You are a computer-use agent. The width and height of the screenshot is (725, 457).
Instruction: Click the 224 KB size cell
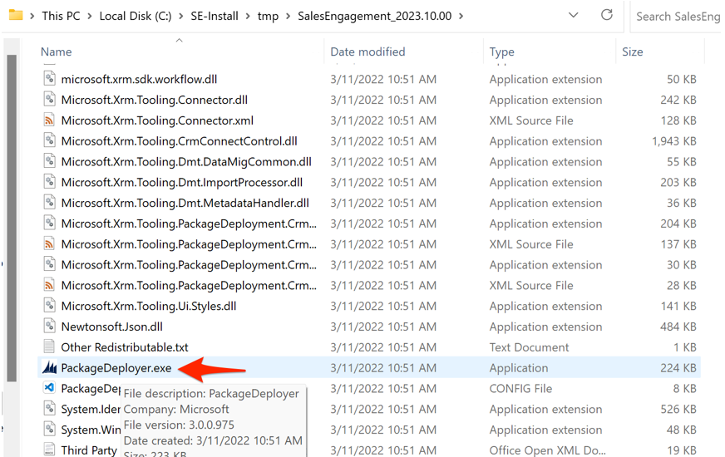click(678, 368)
